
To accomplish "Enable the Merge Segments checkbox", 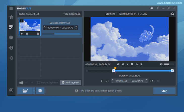I will 39,82.
